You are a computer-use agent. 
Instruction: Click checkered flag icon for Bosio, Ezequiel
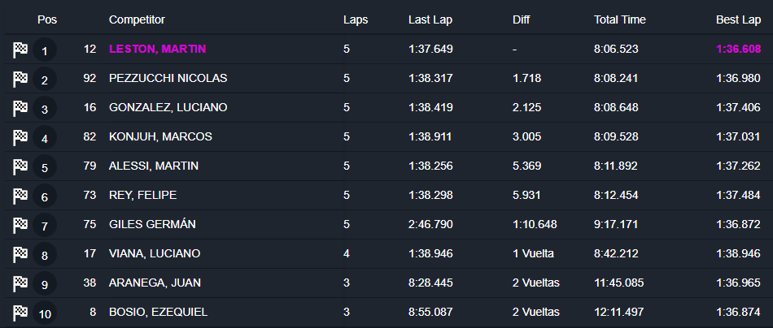(x=20, y=313)
